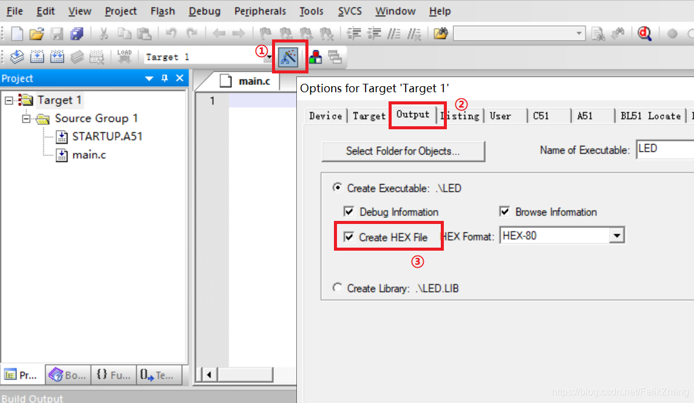The width and height of the screenshot is (694, 403).
Task: Download to flash LOAD icon
Action: [x=124, y=56]
